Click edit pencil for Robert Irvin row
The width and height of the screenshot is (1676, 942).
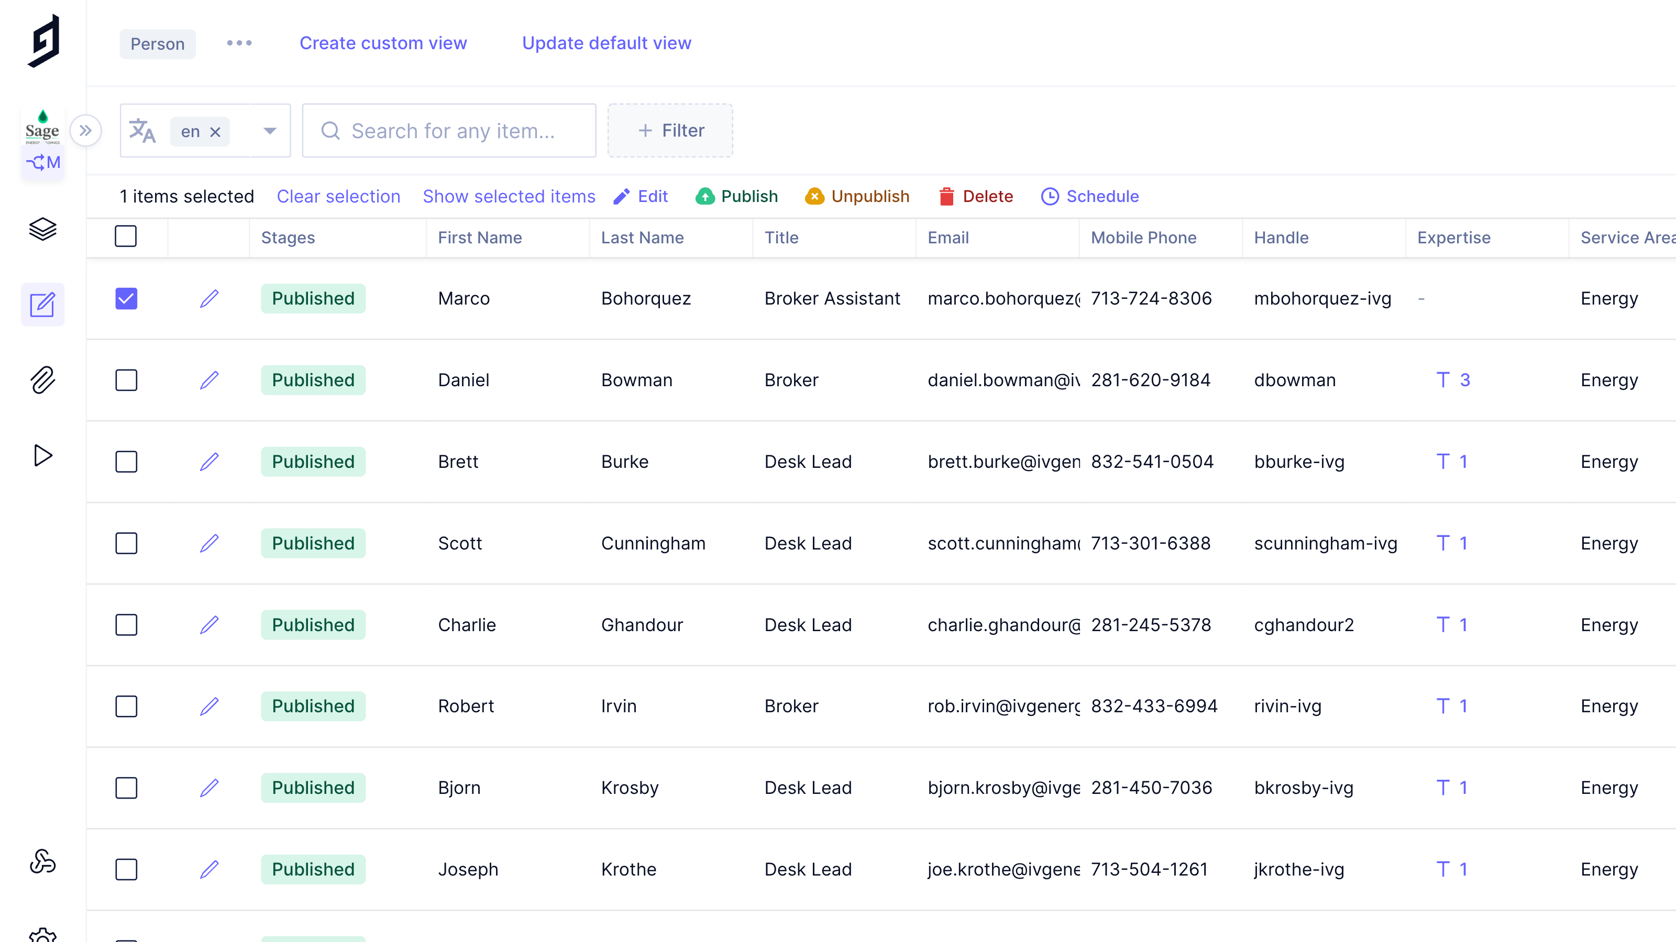[209, 706]
